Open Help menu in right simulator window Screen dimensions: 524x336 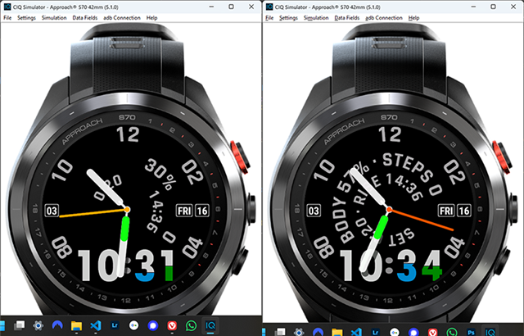point(413,18)
